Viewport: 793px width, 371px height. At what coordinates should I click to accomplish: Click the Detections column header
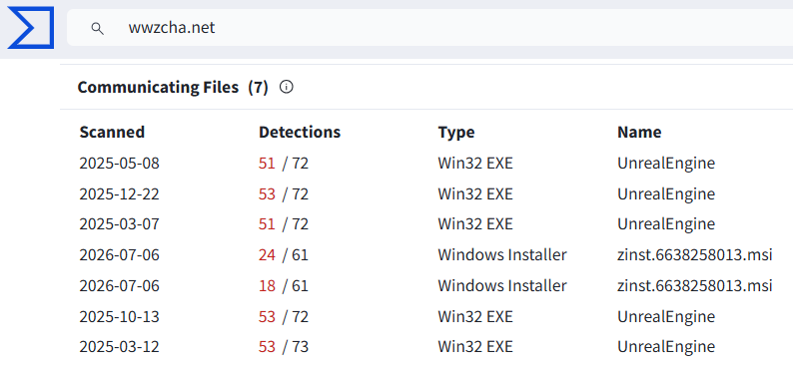click(300, 133)
